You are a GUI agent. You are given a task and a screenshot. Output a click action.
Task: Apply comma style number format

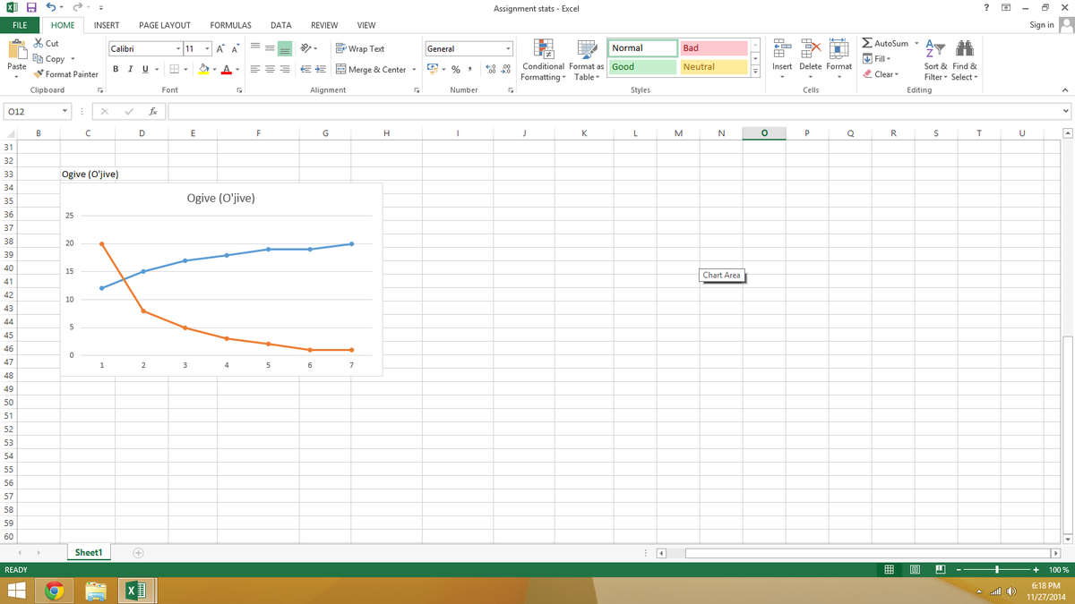469,69
